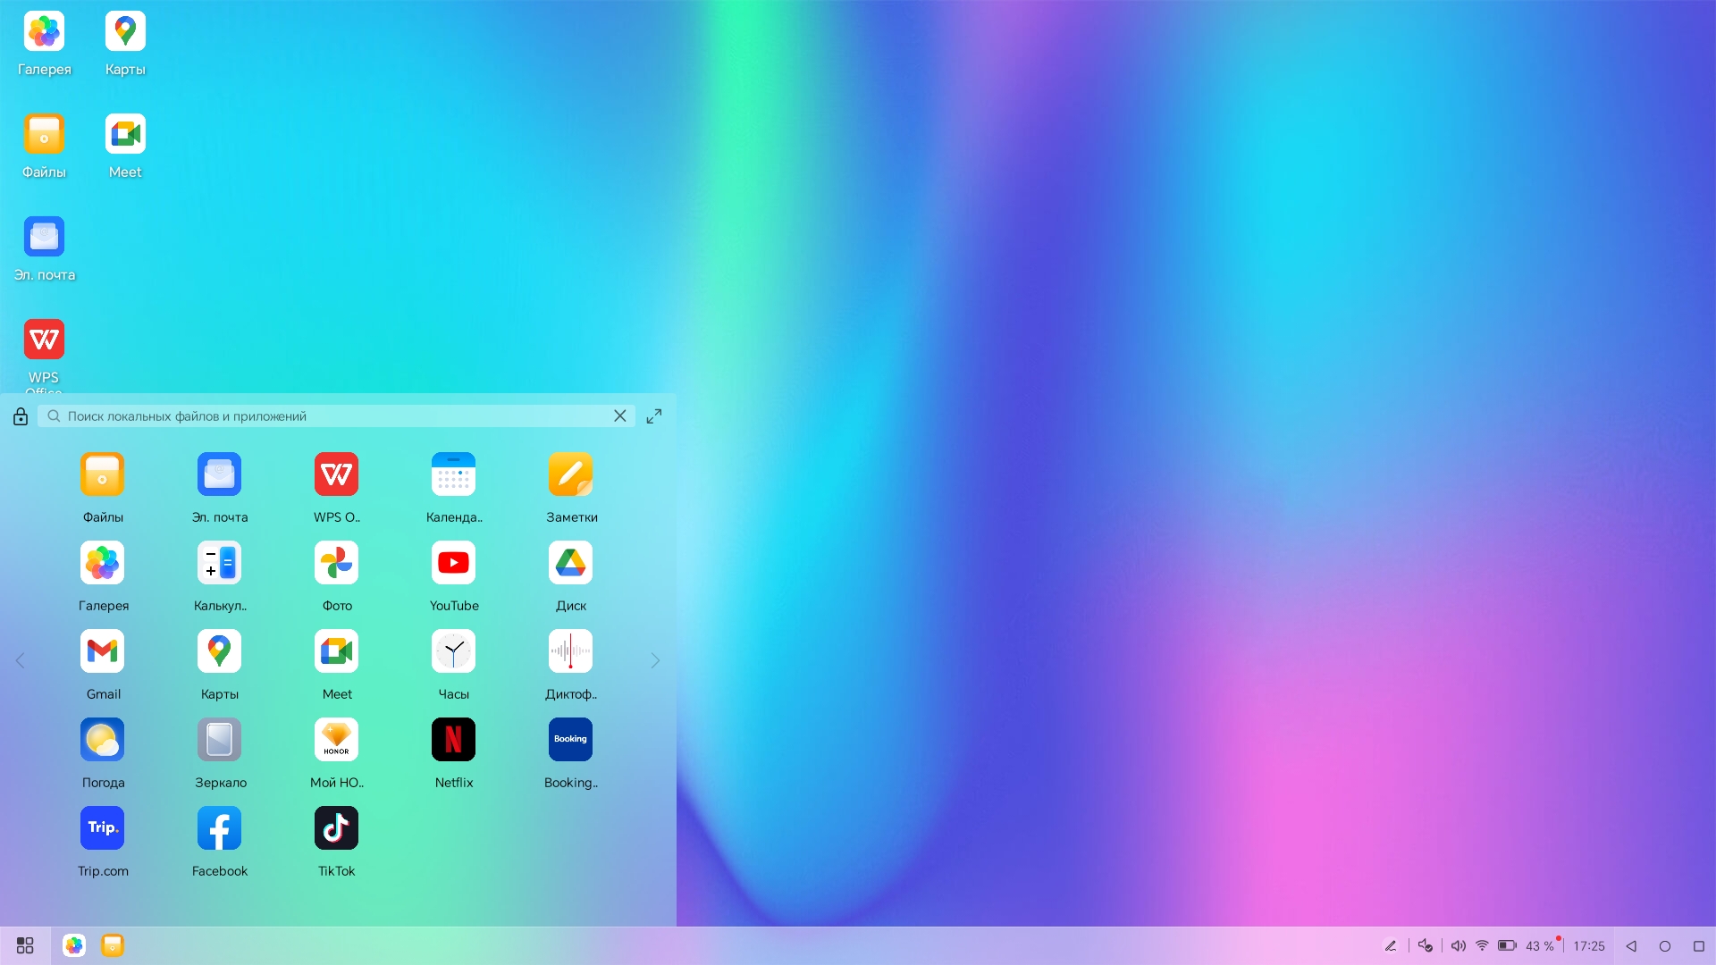The image size is (1716, 965).
Task: Toggle Wi-Fi from the status tray
Action: tap(1482, 945)
